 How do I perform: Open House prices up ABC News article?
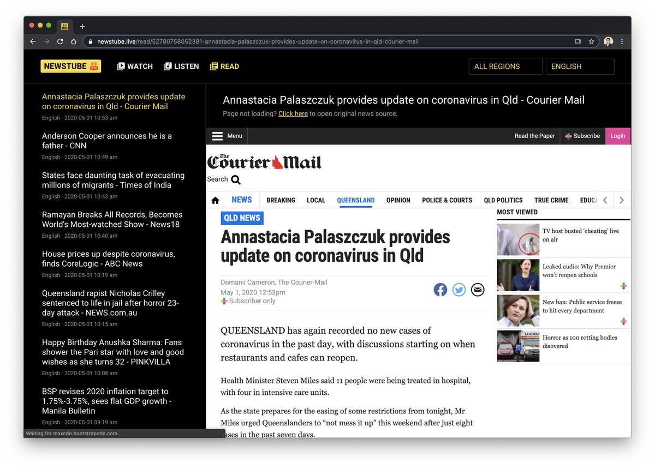[109, 258]
